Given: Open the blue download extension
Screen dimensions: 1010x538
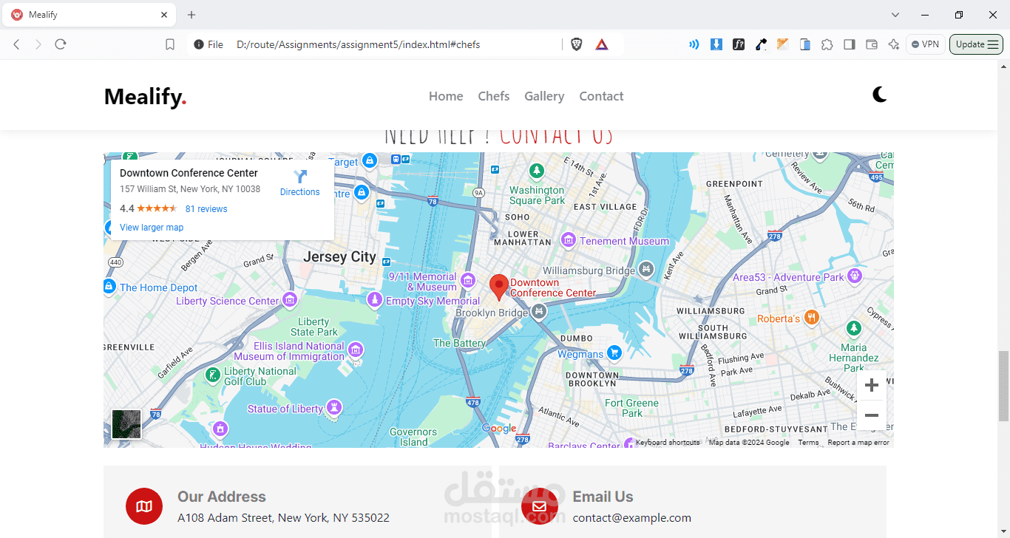Looking at the screenshot, I should (716, 44).
